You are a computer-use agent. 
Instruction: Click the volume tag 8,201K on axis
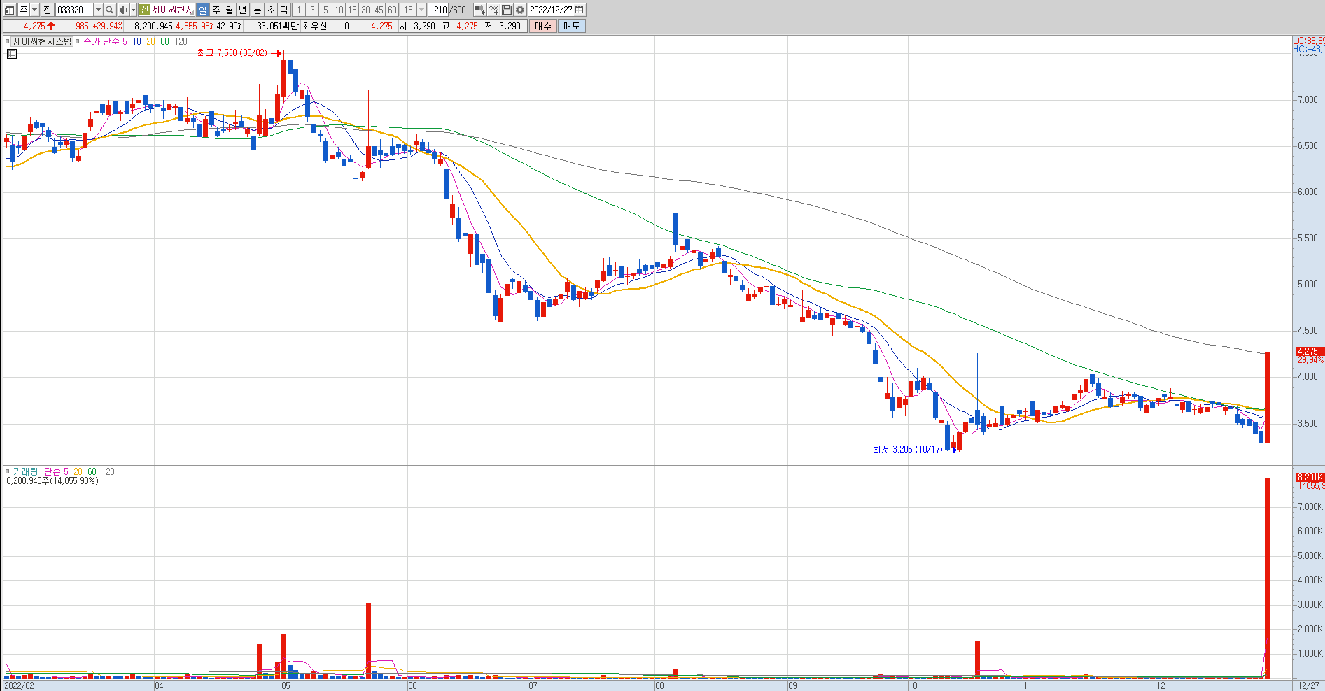[x=1309, y=477]
